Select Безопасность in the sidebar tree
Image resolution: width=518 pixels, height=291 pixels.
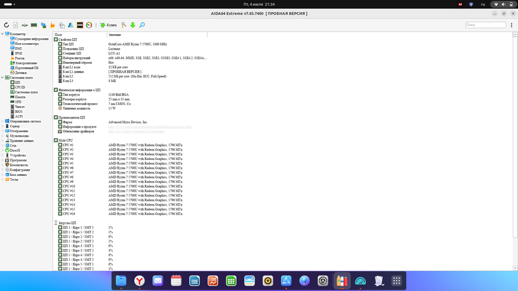pos(18,165)
